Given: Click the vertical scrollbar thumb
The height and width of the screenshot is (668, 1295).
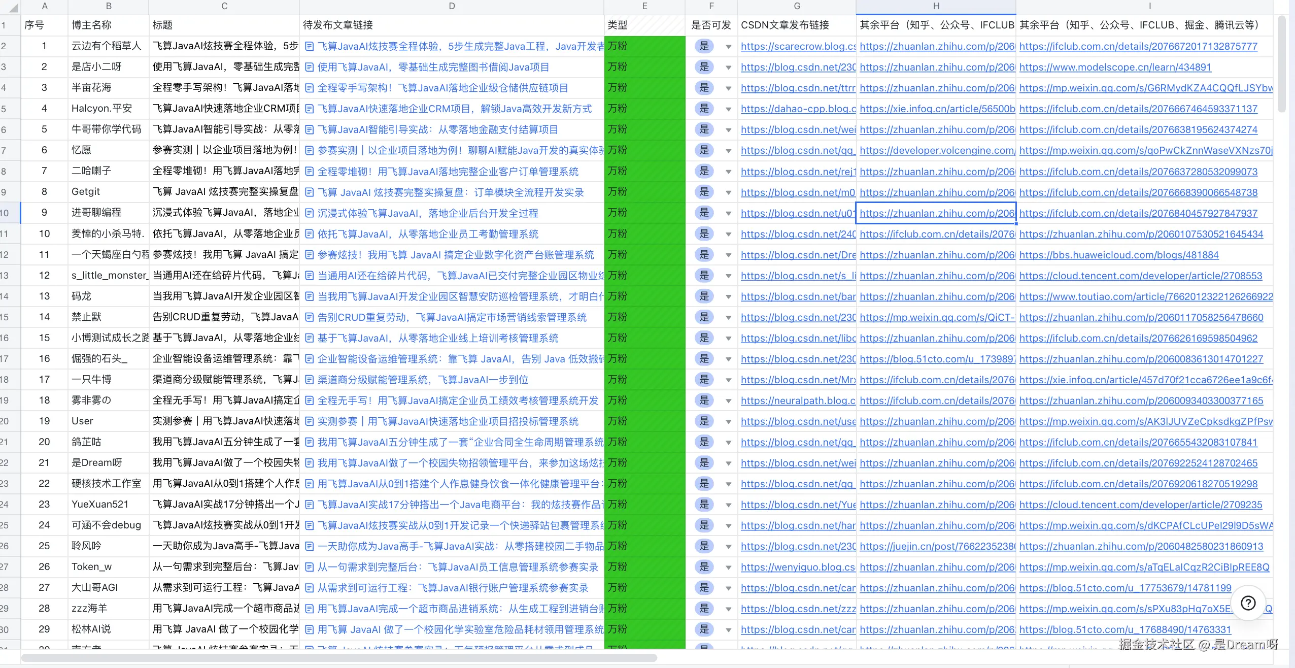Looking at the screenshot, I should [1282, 63].
